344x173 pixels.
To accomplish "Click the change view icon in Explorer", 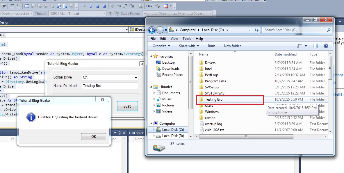I will pyautogui.click(x=300, y=46).
